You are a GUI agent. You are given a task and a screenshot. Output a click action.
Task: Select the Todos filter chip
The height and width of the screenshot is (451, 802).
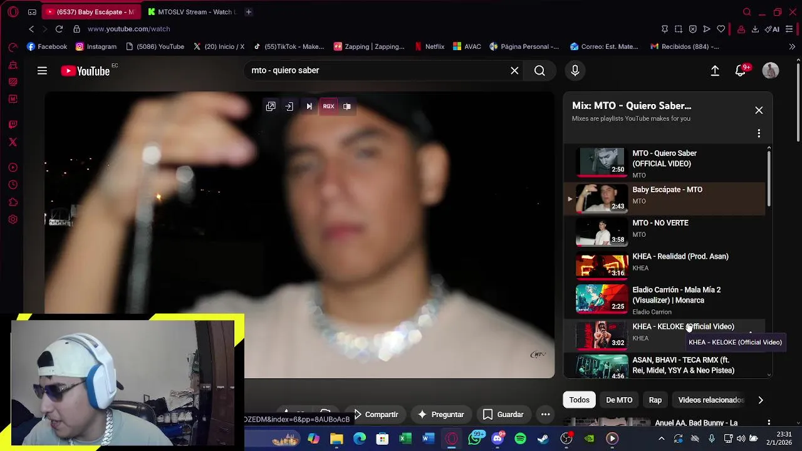[580, 400]
